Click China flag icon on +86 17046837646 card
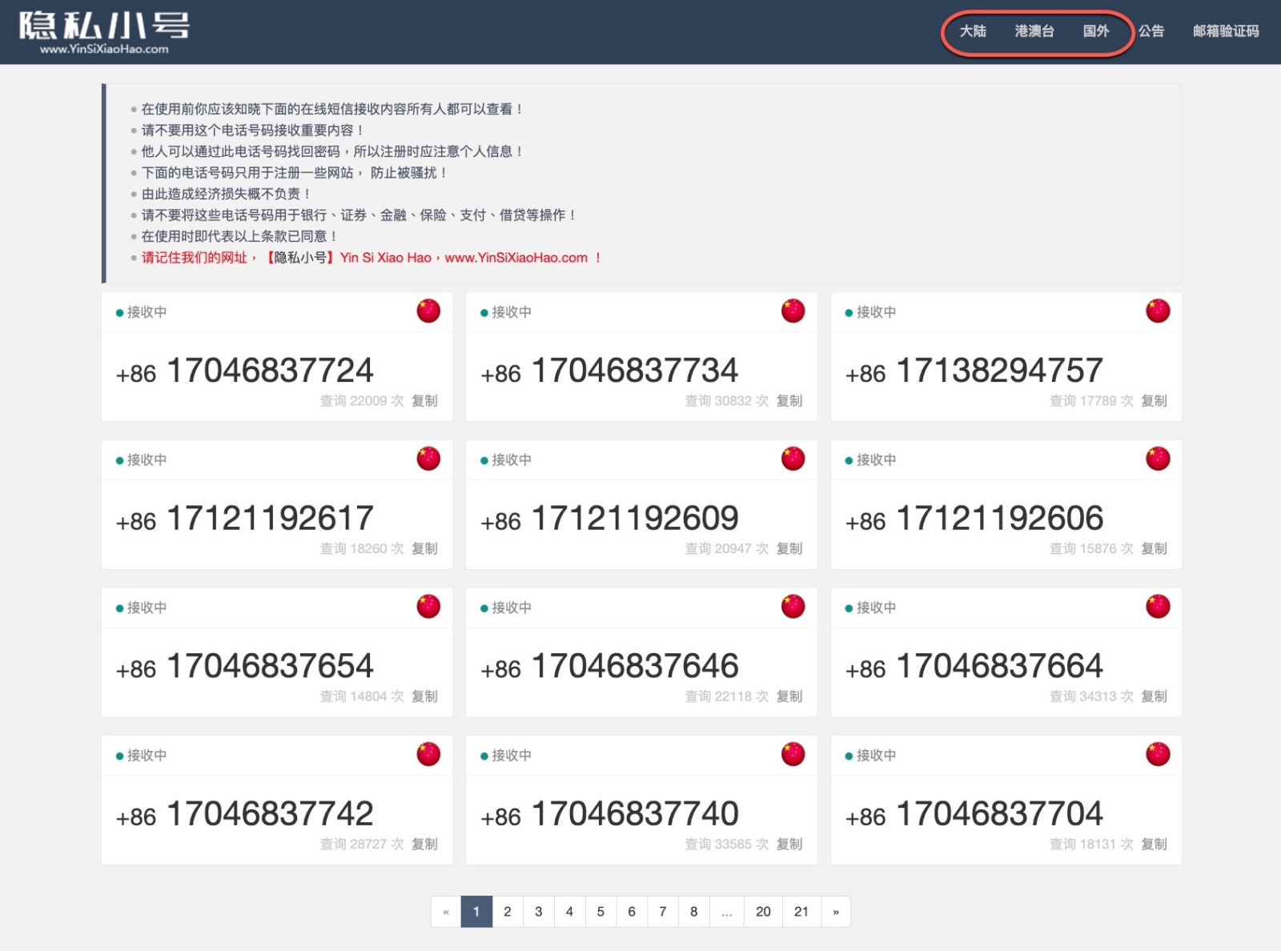1281x951 pixels. click(793, 606)
